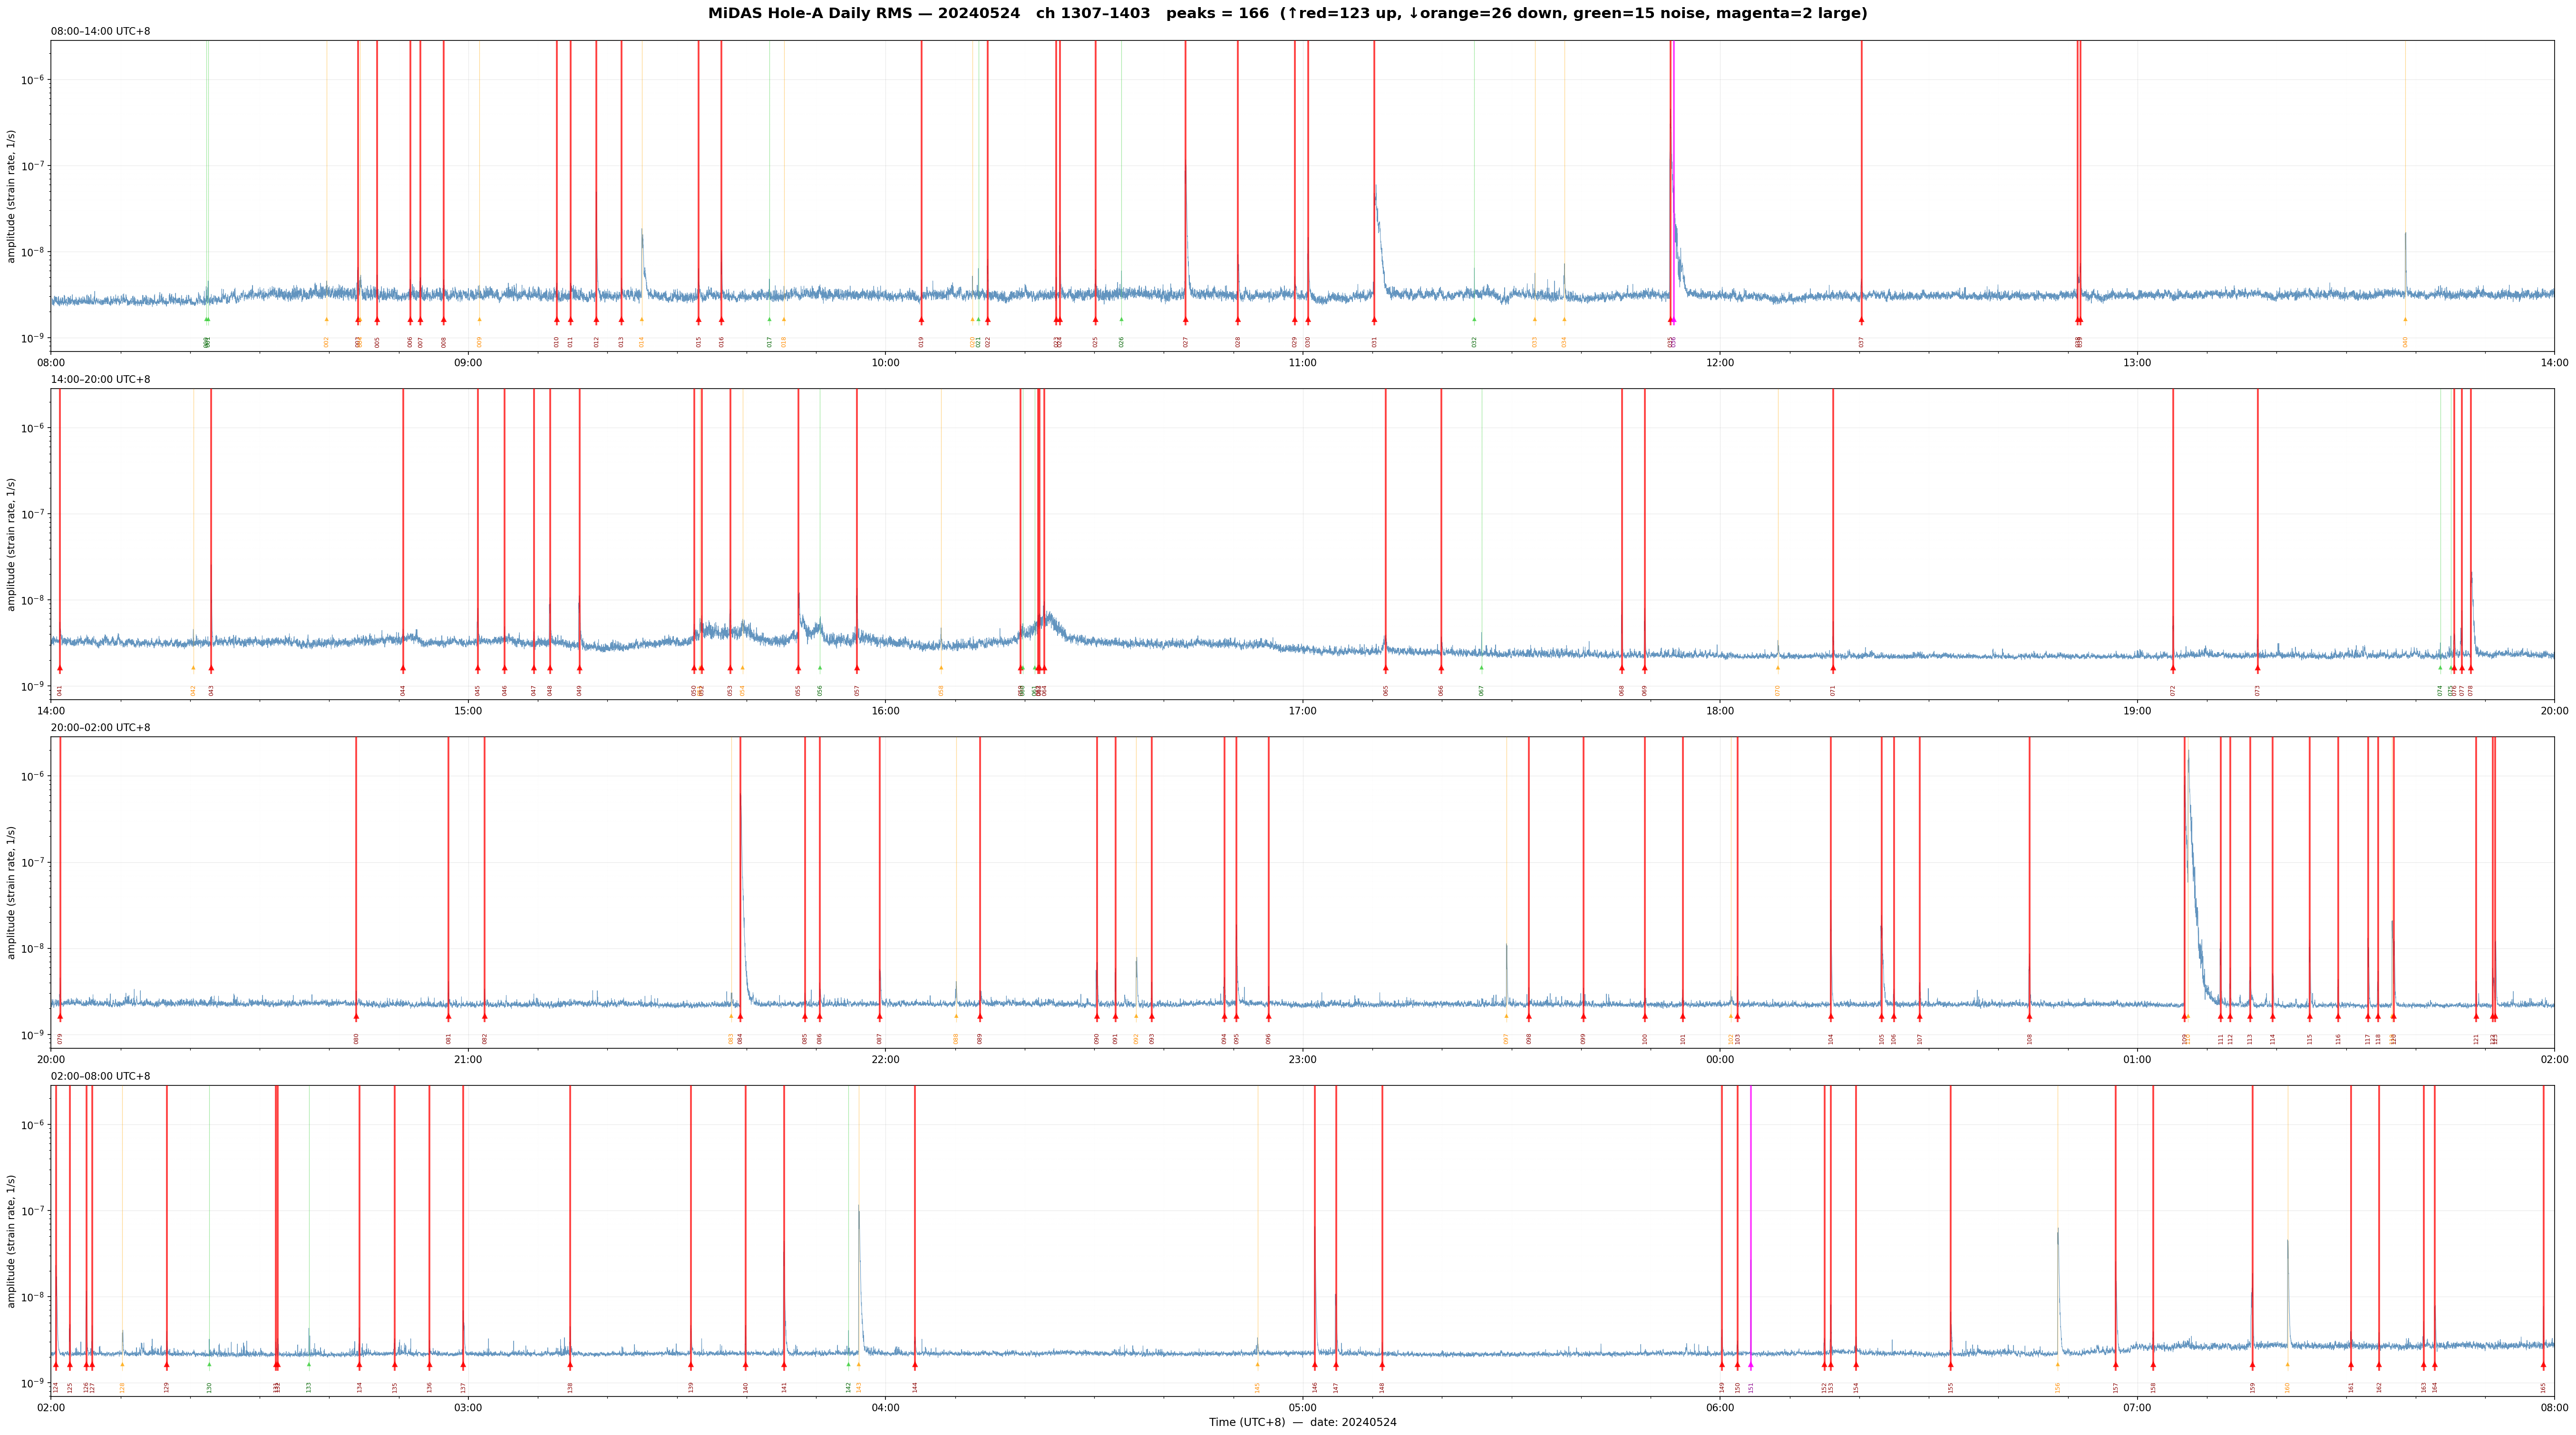Click the 10⁻⁹ tick of the 02:00–08:00 panel

click(x=33, y=1383)
